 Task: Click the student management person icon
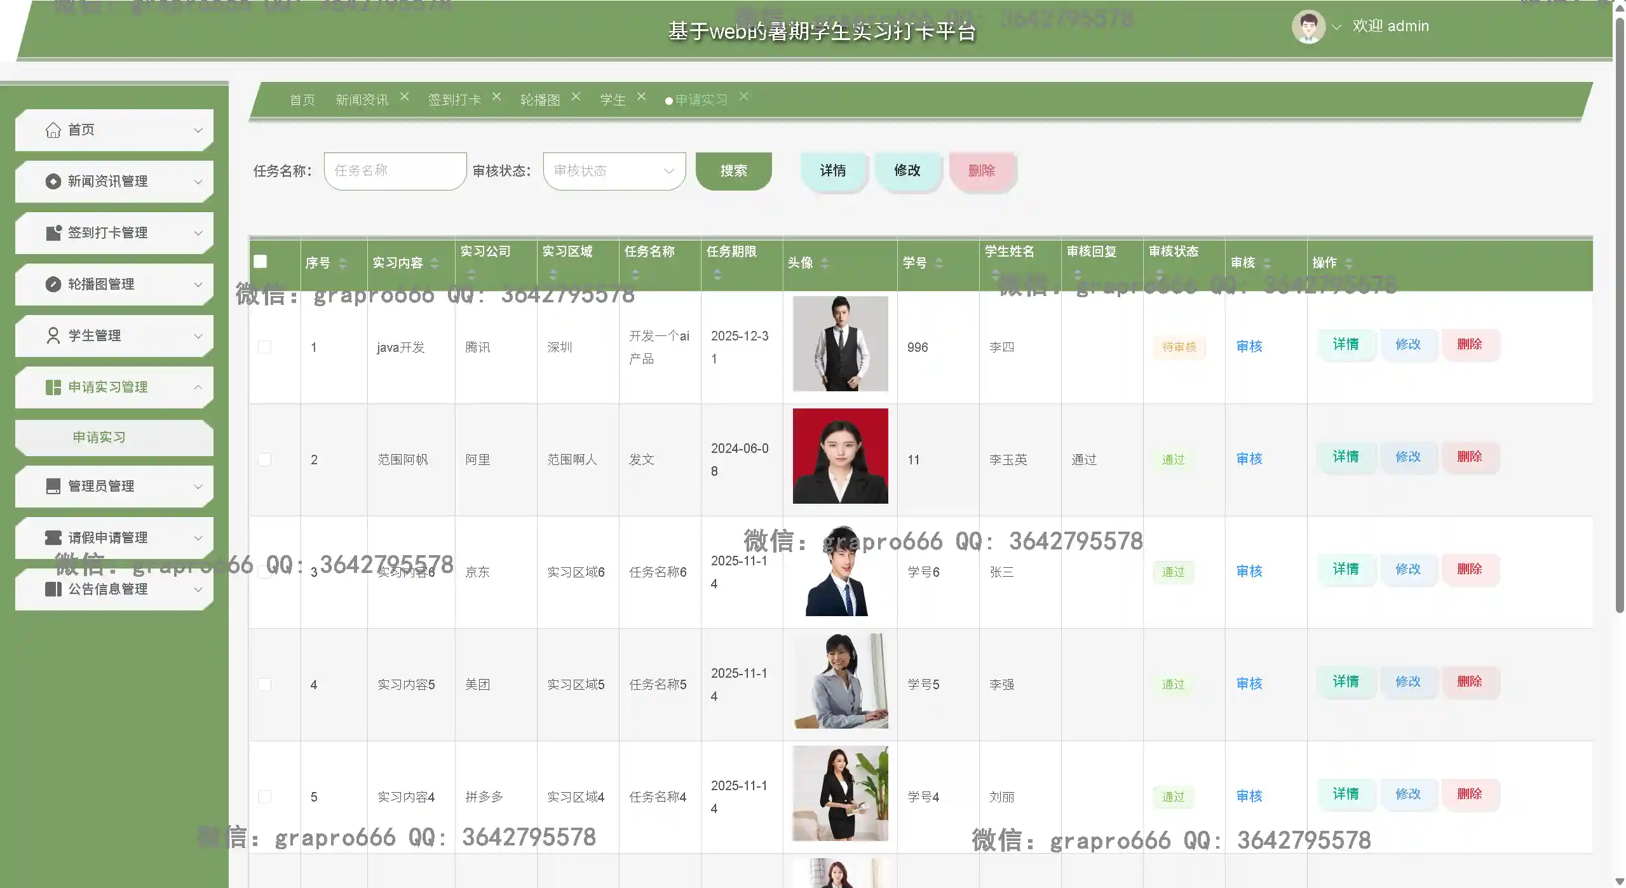[53, 336]
